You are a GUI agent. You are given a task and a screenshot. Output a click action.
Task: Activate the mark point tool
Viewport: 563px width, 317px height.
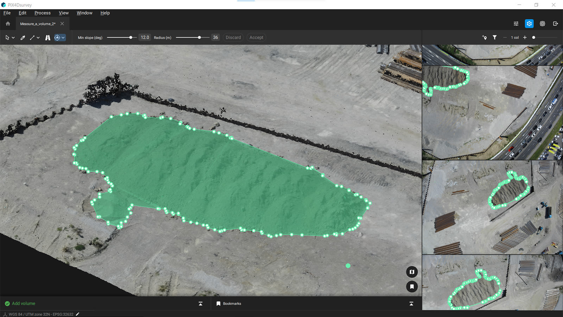point(23,37)
